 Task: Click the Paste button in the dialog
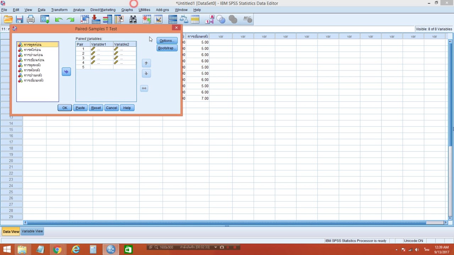pos(80,108)
